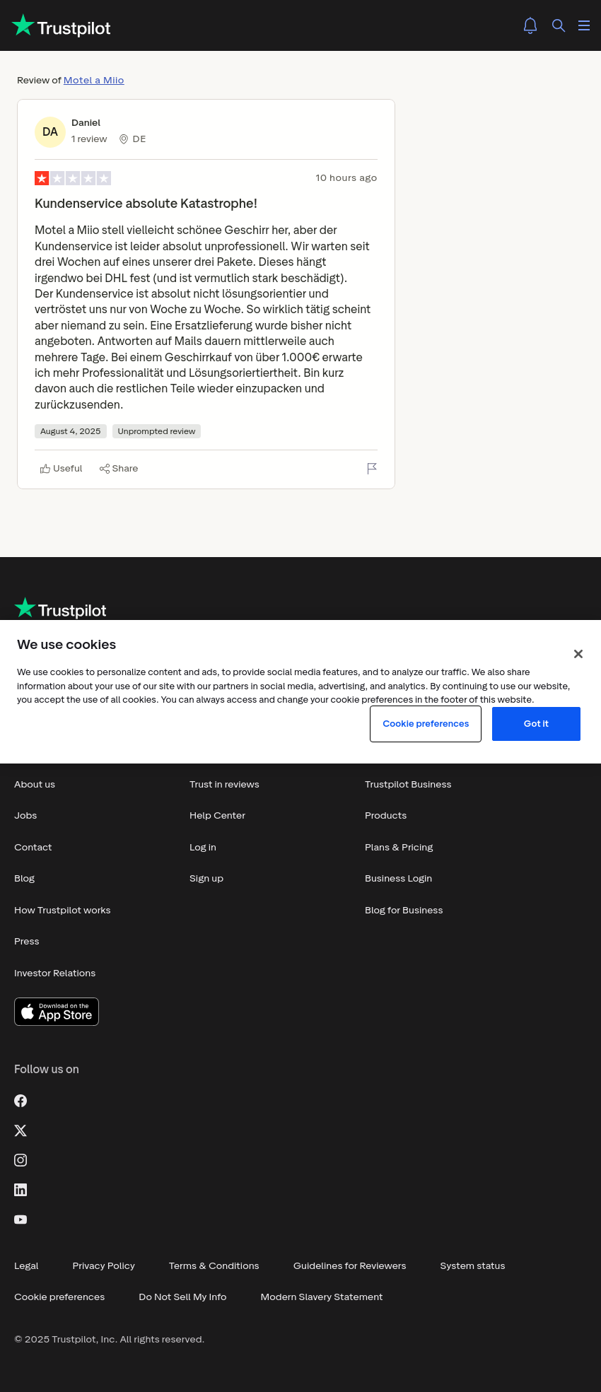Mark the review as Useful

coord(62,469)
